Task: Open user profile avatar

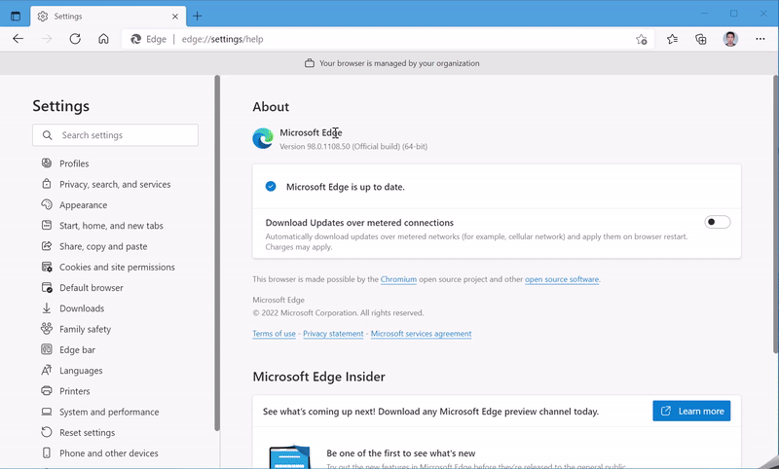Action: pos(730,39)
